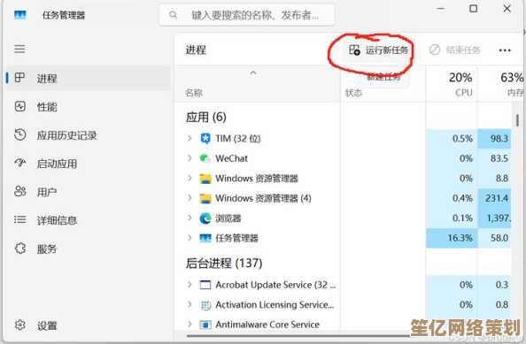Click the 231.4 memory value
This screenshot has height=344, width=526.
(497, 198)
